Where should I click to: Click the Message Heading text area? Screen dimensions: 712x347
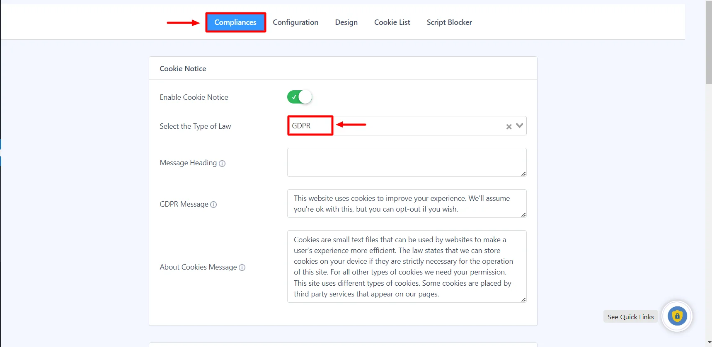pos(407,162)
